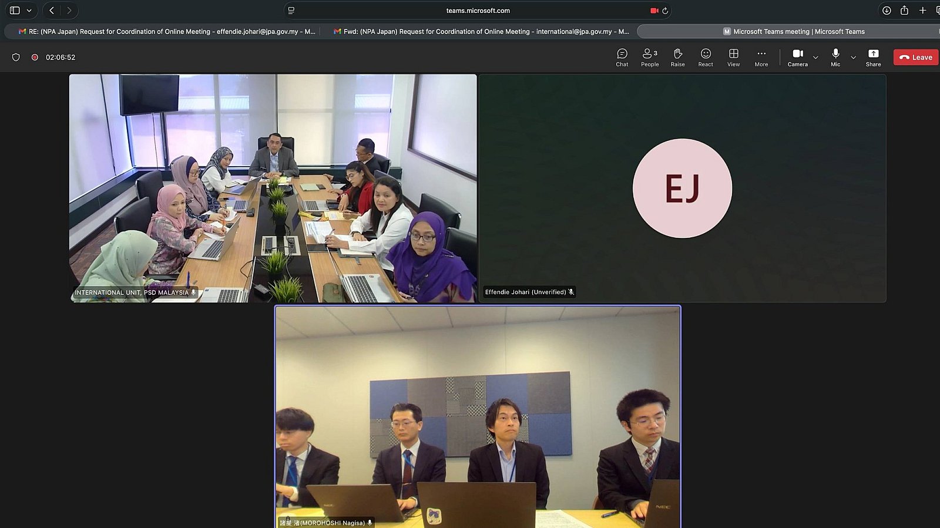
Task: Open the Safari sidebar dropdown chevron
Action: tap(29, 11)
